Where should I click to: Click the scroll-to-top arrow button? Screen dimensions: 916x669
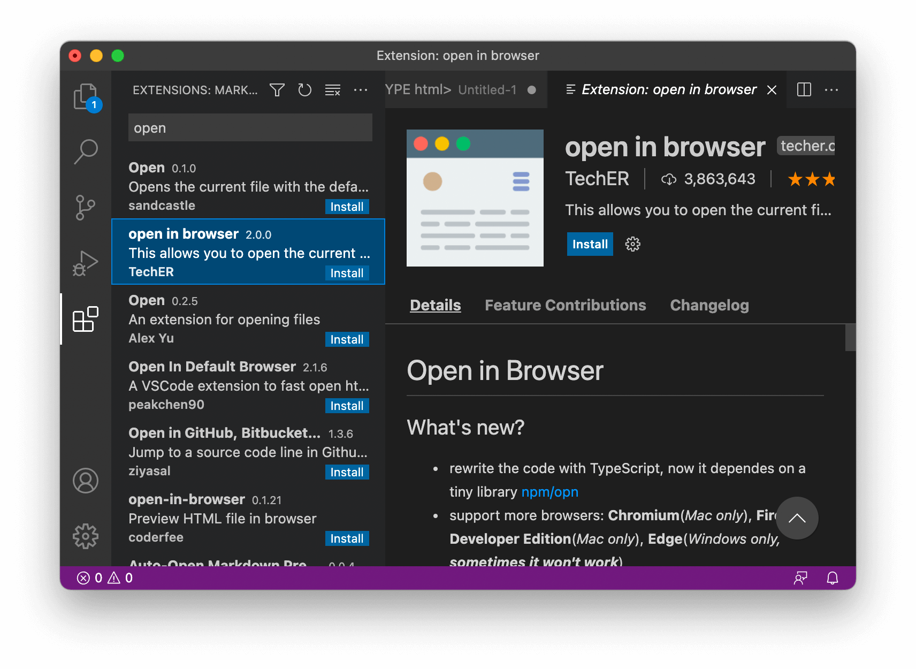(797, 518)
